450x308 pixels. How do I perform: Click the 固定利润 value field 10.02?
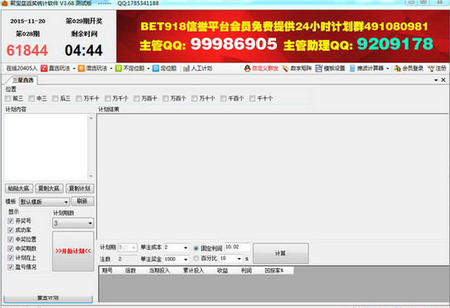[x=237, y=247]
